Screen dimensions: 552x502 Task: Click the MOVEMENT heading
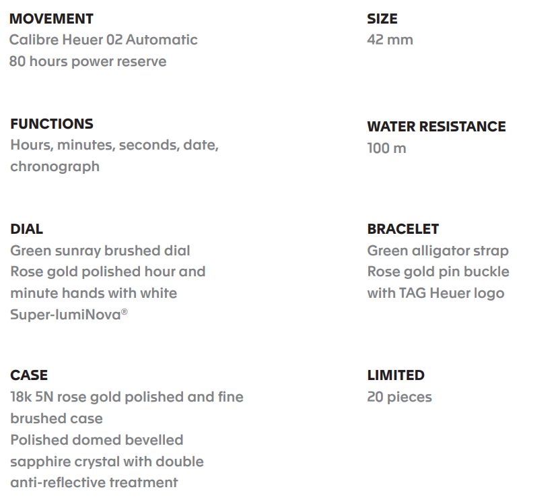pos(51,19)
